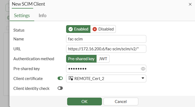Choose Pre-shared key authentication method
This screenshot has width=195, height=107.
point(81,59)
